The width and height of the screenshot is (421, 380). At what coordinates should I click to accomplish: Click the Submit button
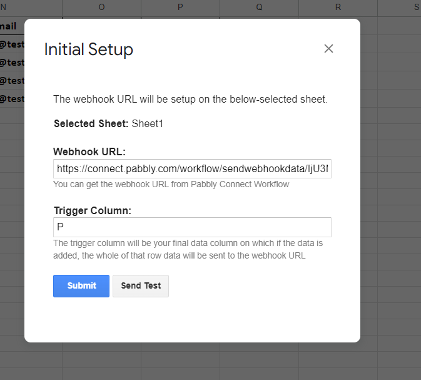pos(81,286)
